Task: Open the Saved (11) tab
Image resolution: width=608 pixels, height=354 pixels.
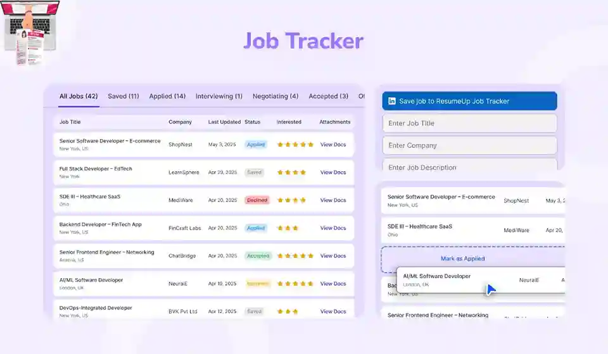Action: [x=123, y=96]
